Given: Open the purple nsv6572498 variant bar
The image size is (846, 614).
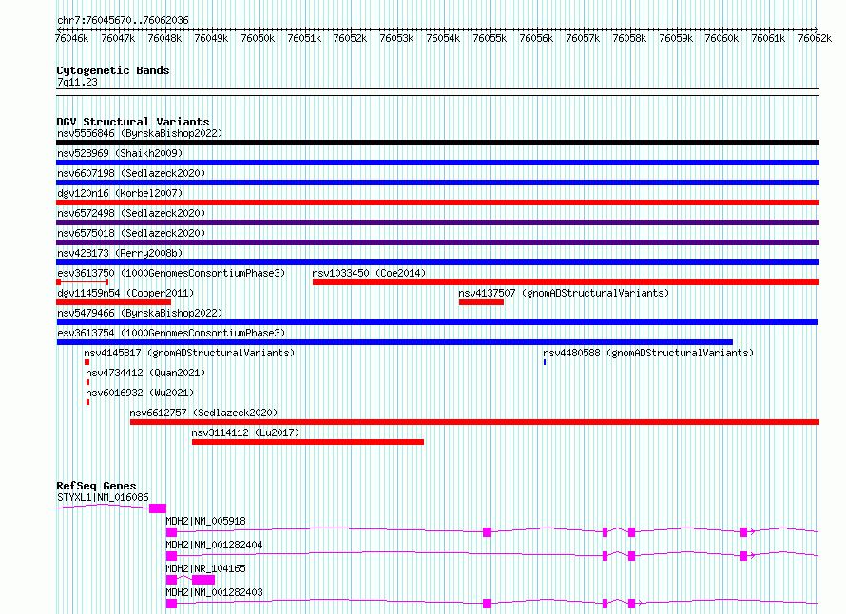Looking at the screenshot, I should click(x=437, y=222).
